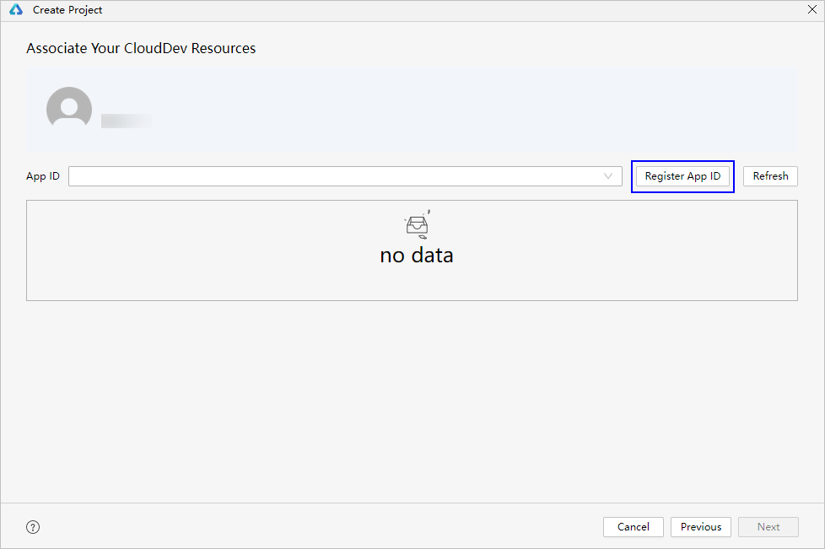The width and height of the screenshot is (825, 549).
Task: Click the empty inbox no-data icon
Action: click(417, 224)
